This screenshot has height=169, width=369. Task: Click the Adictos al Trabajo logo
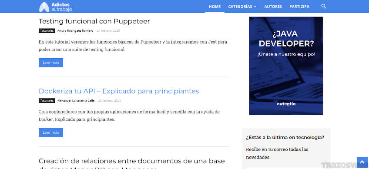click(x=56, y=7)
